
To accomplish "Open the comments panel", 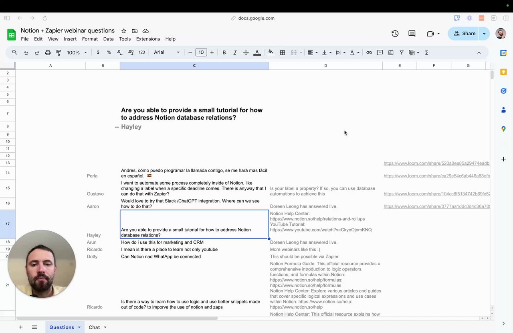I will click(412, 34).
